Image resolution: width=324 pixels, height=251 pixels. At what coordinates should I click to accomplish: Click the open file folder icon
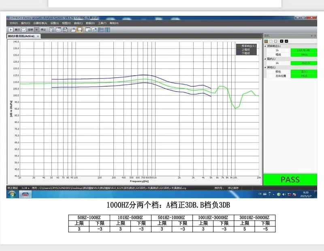[x=73, y=30]
